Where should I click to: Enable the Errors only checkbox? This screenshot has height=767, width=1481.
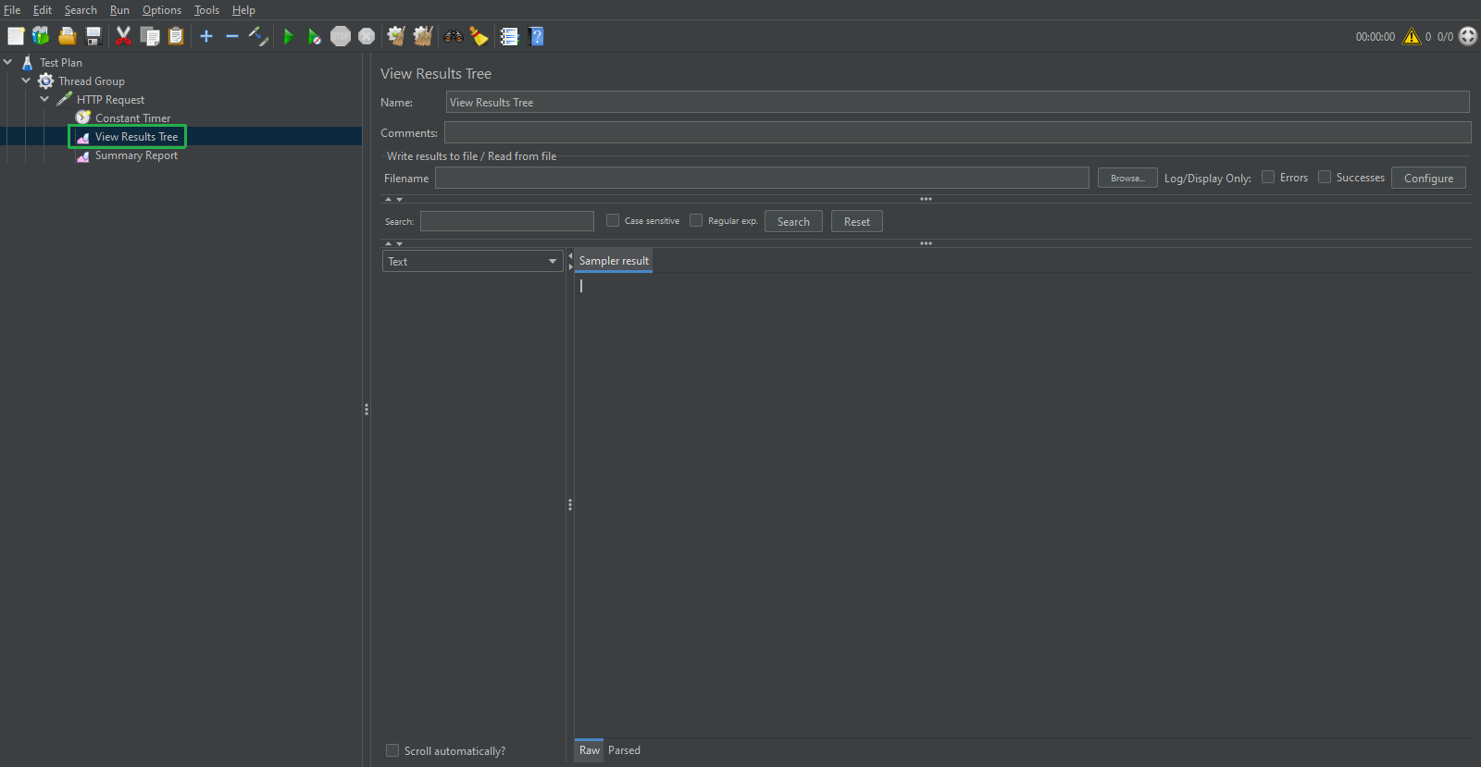[x=1268, y=177]
